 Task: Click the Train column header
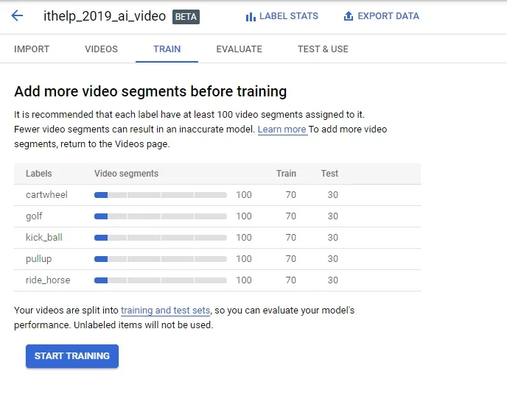[286, 174]
